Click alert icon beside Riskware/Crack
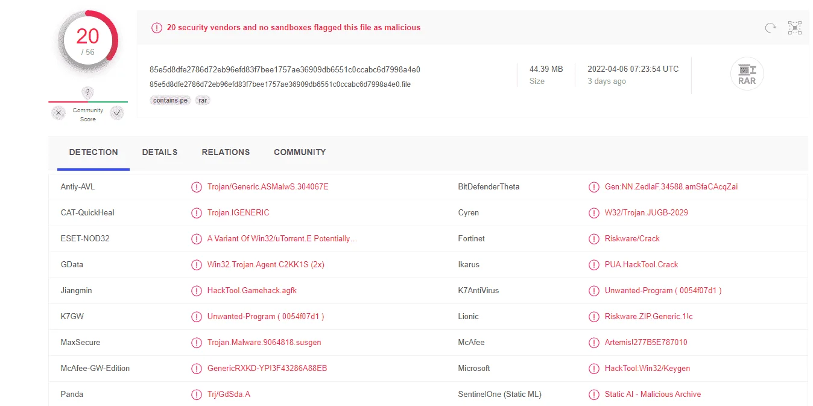The image size is (813, 406). (x=594, y=239)
